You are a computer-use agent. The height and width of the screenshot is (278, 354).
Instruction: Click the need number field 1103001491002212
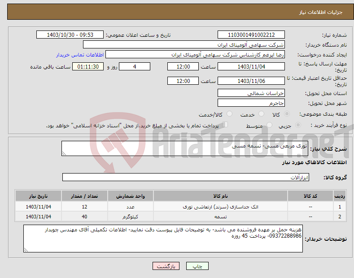(x=251, y=35)
